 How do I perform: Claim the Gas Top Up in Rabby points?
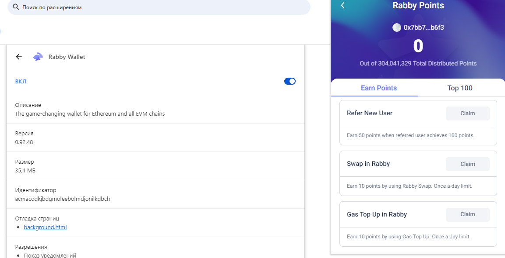point(467,214)
